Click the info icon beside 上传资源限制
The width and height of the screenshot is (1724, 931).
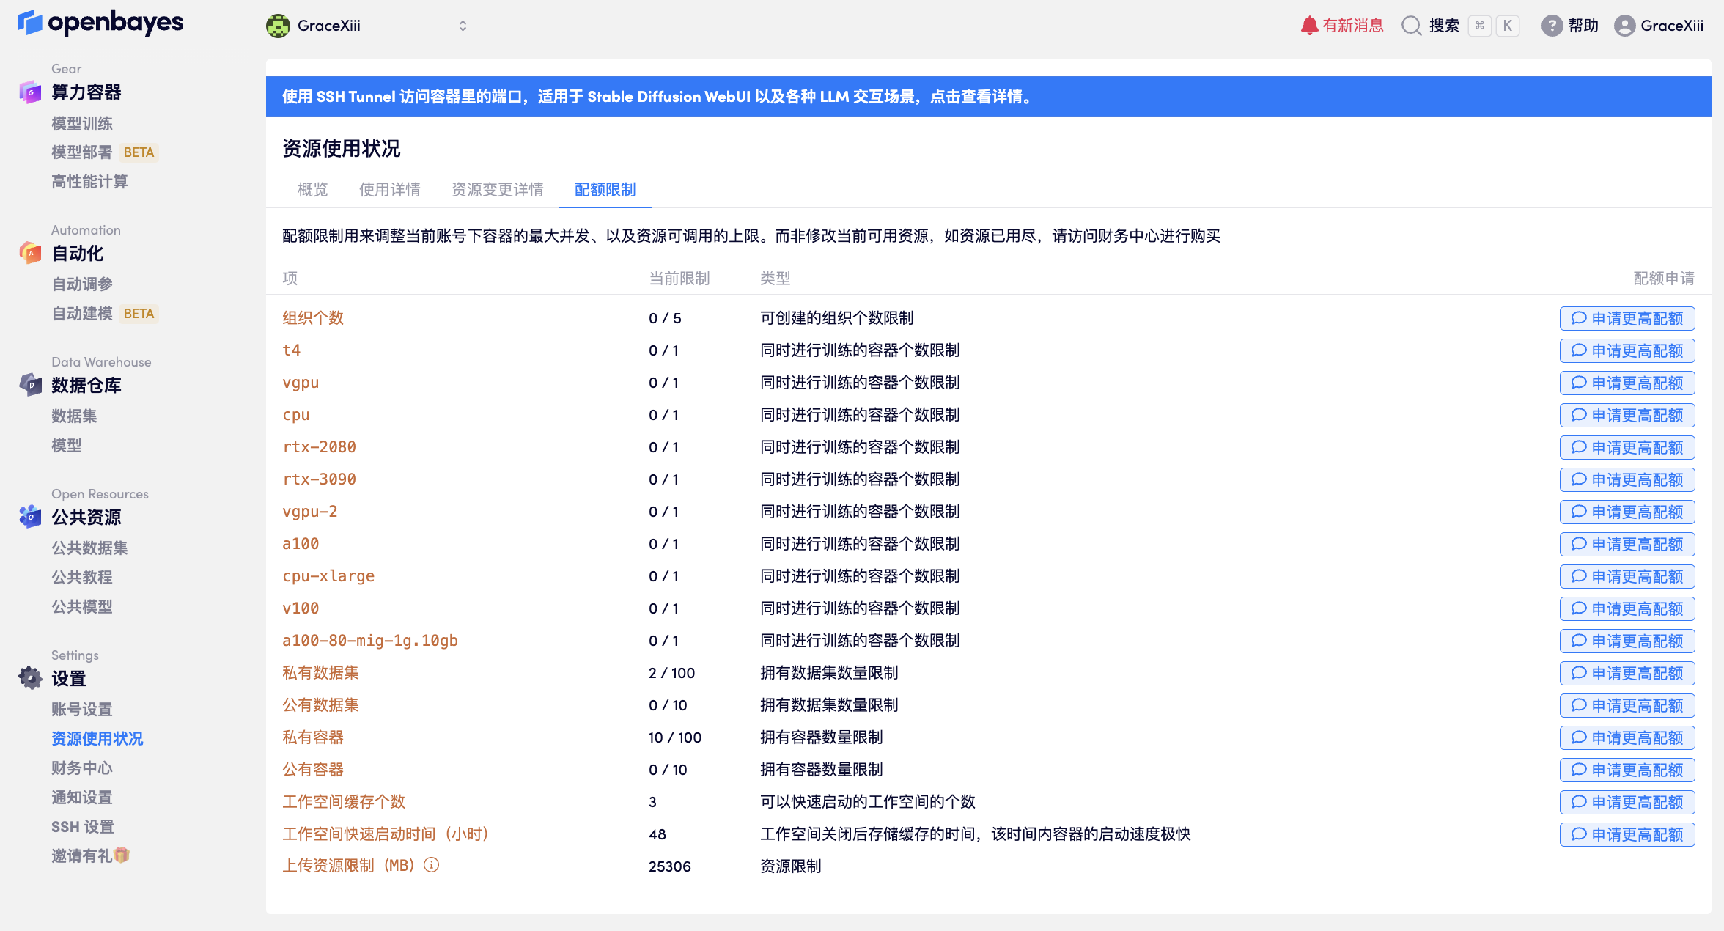pyautogui.click(x=432, y=865)
